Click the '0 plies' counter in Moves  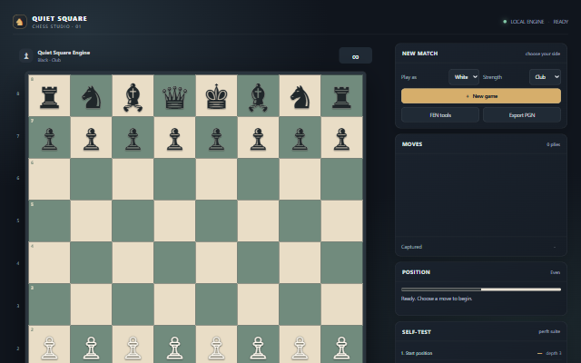point(553,144)
